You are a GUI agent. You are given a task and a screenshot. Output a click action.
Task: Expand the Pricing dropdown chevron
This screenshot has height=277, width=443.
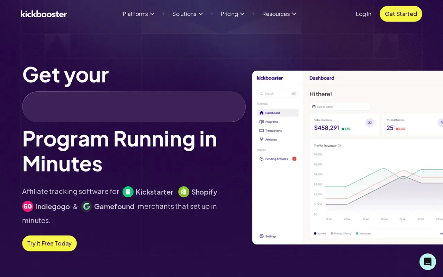(242, 14)
